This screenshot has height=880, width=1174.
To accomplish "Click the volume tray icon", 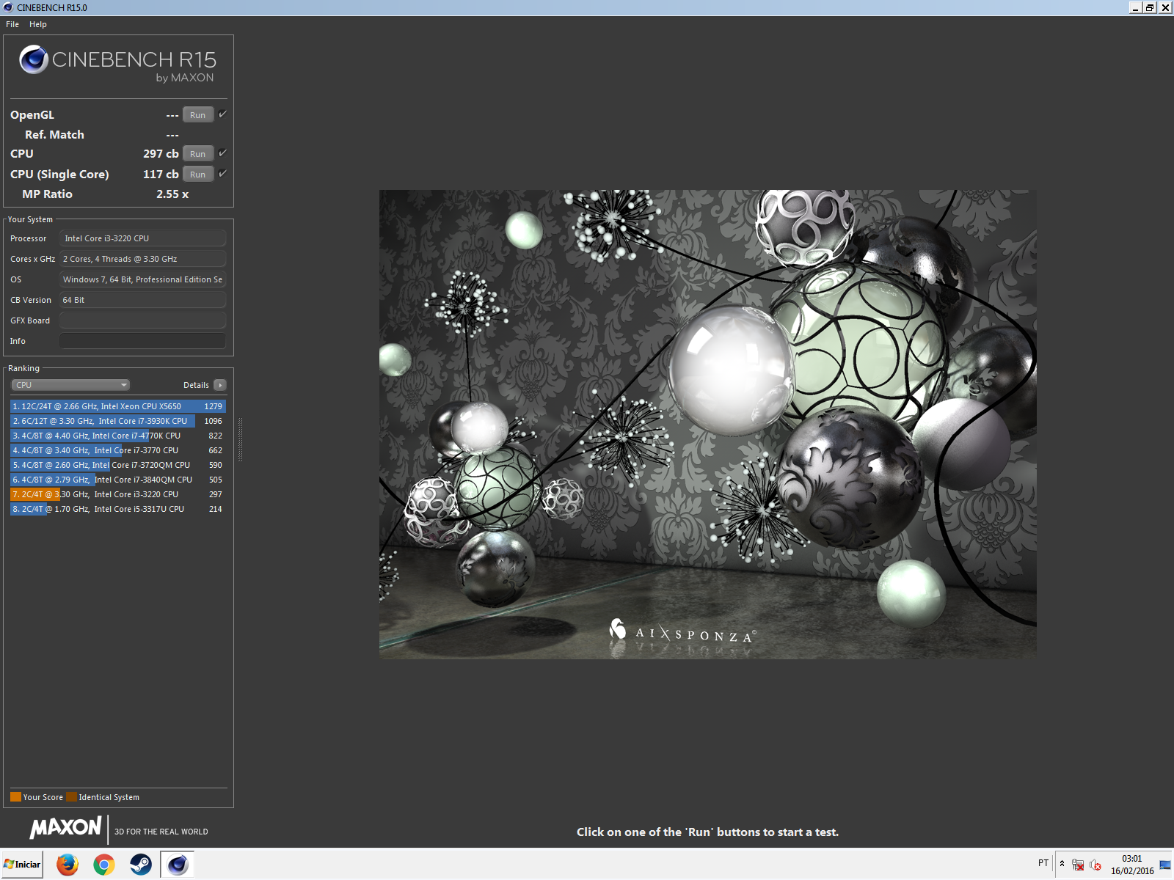I will (1095, 865).
